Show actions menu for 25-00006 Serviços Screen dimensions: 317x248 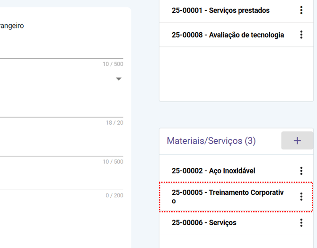[x=301, y=222]
